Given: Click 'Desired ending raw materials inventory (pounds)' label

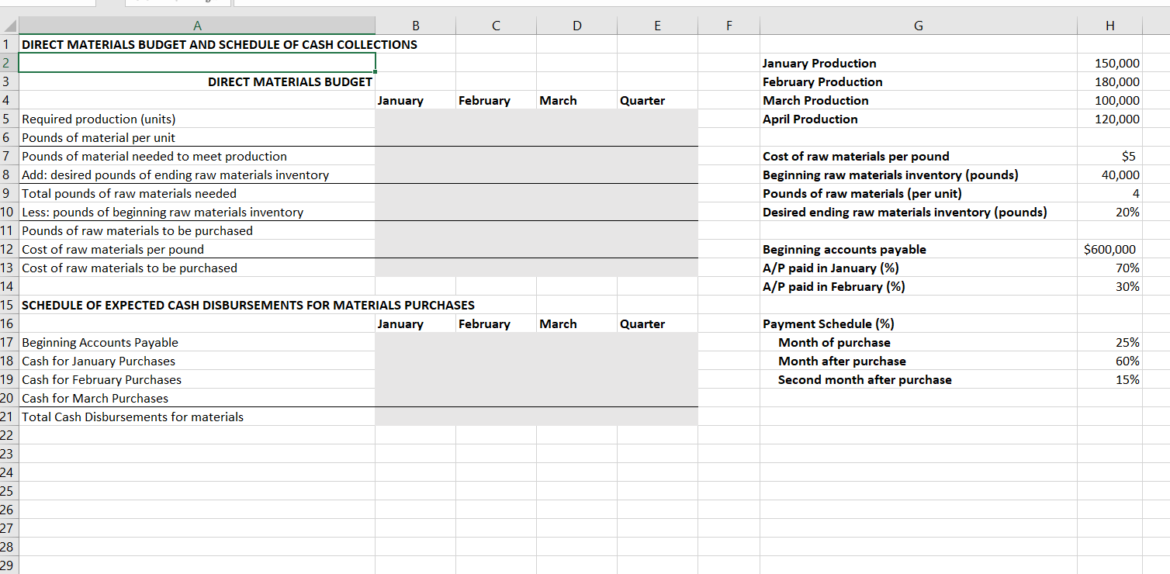Looking at the screenshot, I should [x=905, y=213].
